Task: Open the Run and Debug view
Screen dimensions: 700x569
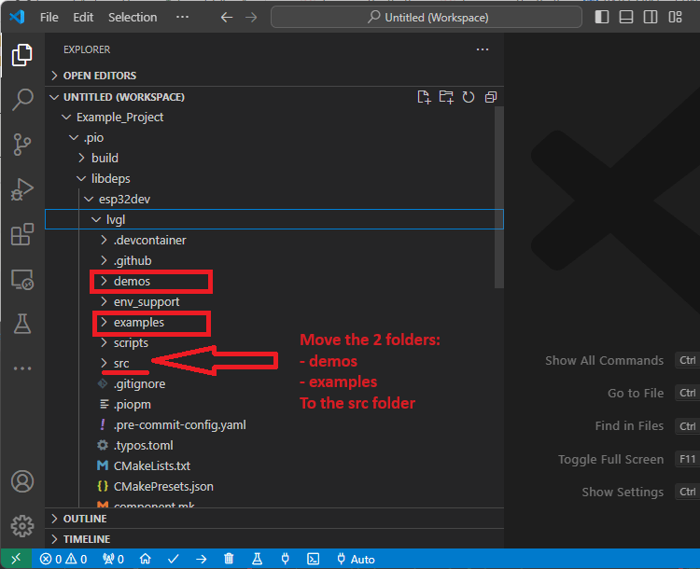Action: (21, 189)
